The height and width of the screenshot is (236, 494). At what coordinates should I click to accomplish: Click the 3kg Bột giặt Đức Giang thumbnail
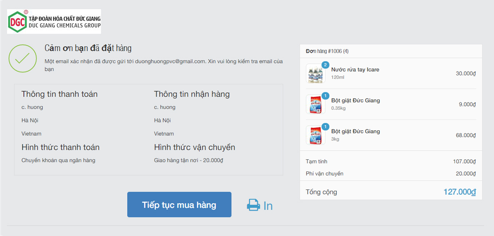[315, 135]
